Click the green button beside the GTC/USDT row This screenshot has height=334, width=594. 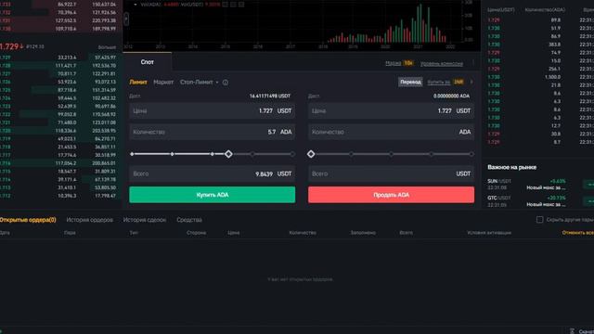point(588,201)
